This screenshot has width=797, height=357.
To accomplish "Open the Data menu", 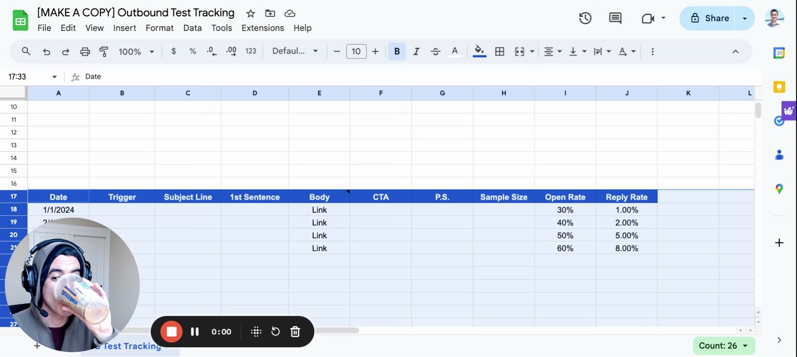I will click(192, 28).
